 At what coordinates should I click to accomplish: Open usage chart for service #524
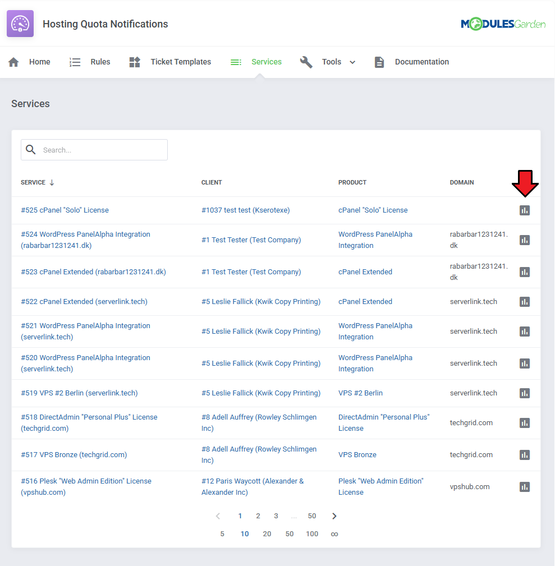(x=525, y=240)
